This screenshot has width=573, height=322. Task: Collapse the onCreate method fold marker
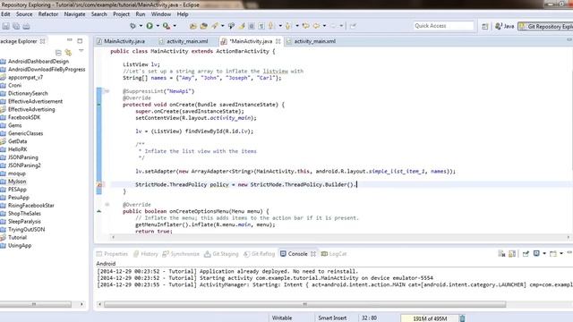pyautogui.click(x=107, y=91)
